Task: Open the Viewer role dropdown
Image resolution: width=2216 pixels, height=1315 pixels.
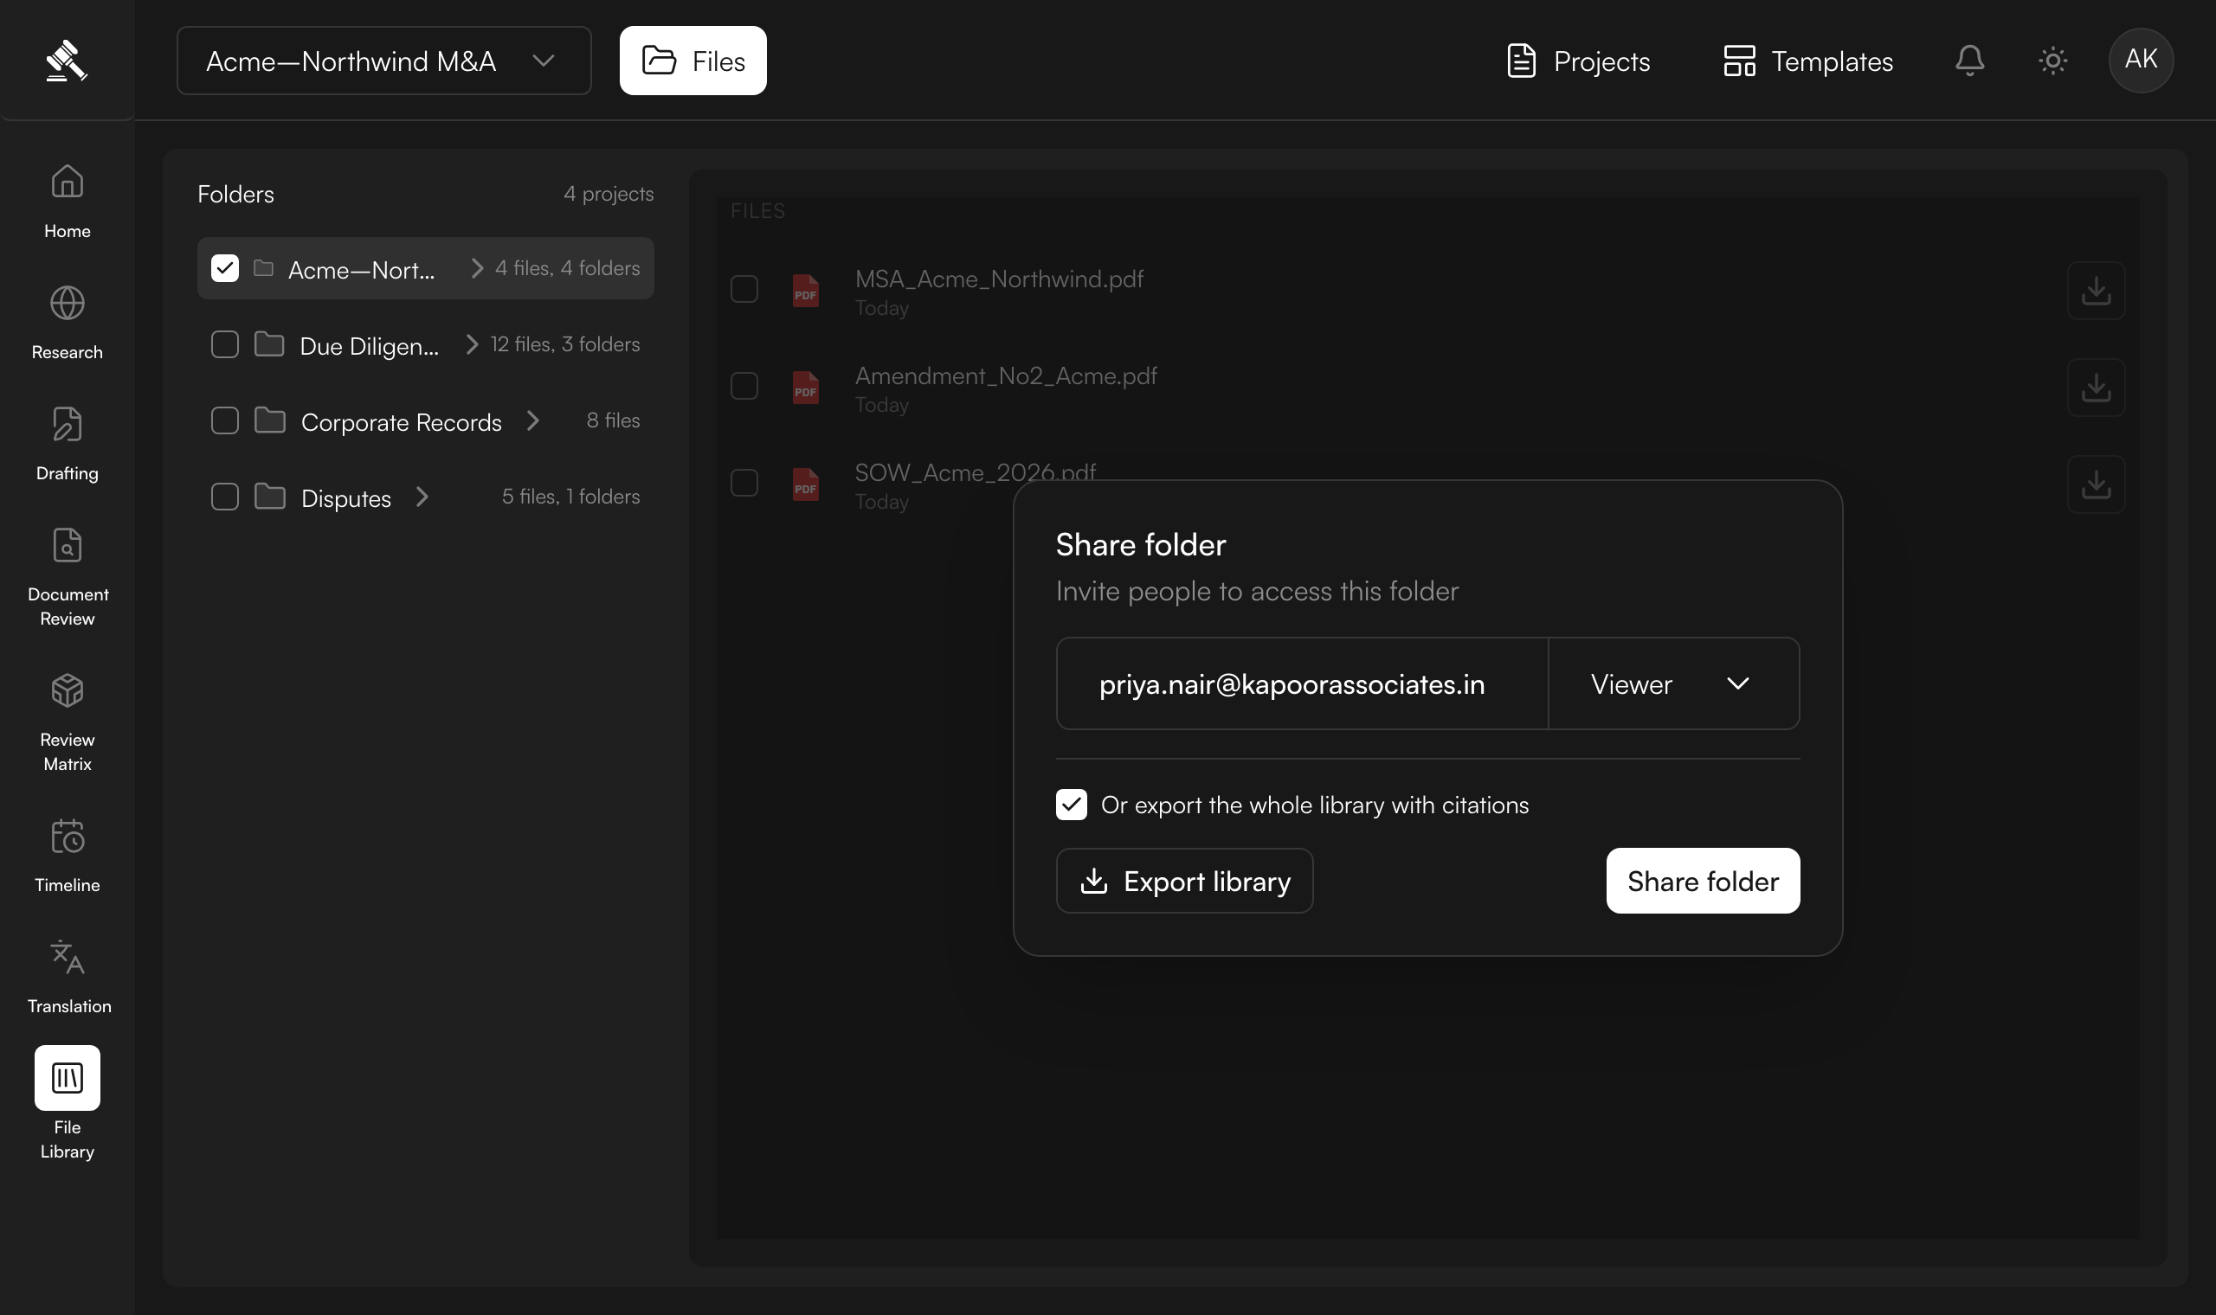Action: pos(1673,683)
